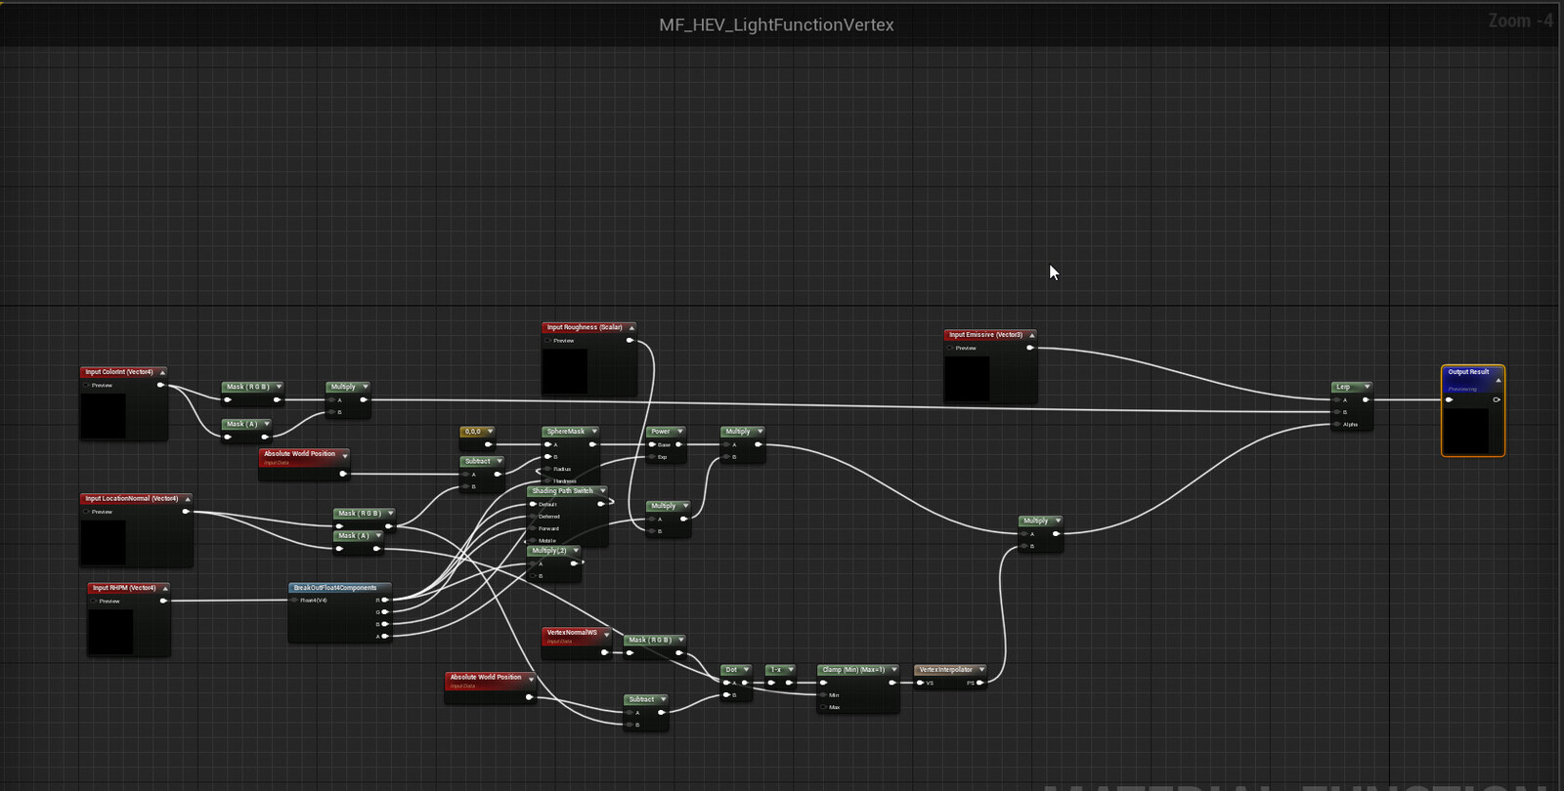Click the Deferred pin on Shading Path Switch

(x=534, y=516)
